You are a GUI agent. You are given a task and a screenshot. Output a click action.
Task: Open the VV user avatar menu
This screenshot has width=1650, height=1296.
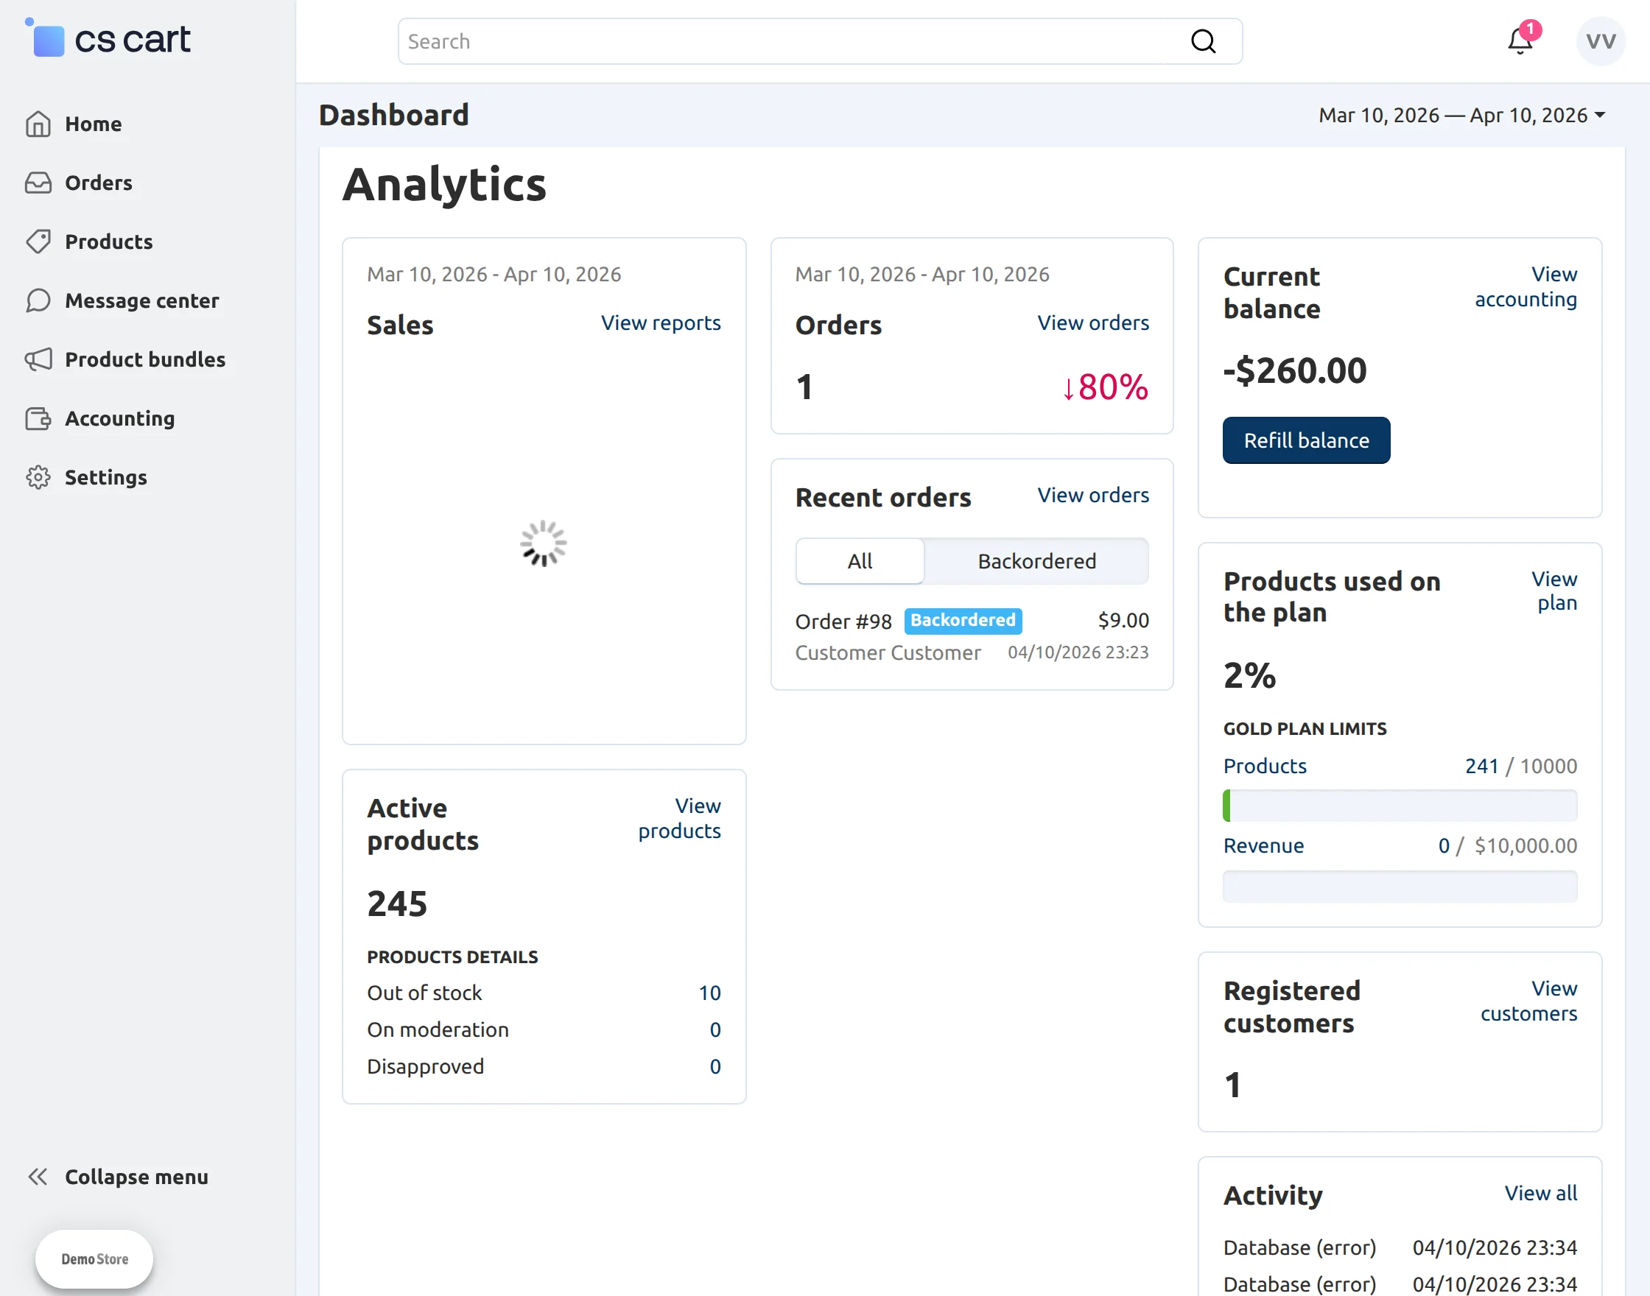point(1600,41)
